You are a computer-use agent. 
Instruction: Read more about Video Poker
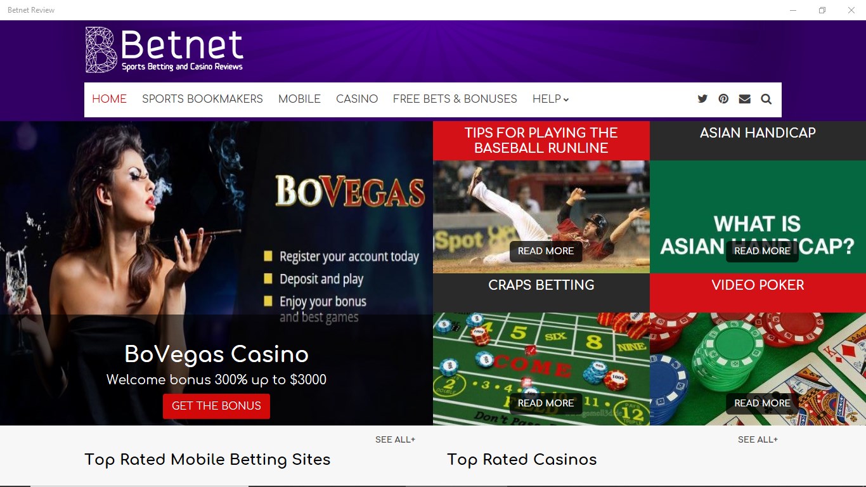[x=762, y=403]
